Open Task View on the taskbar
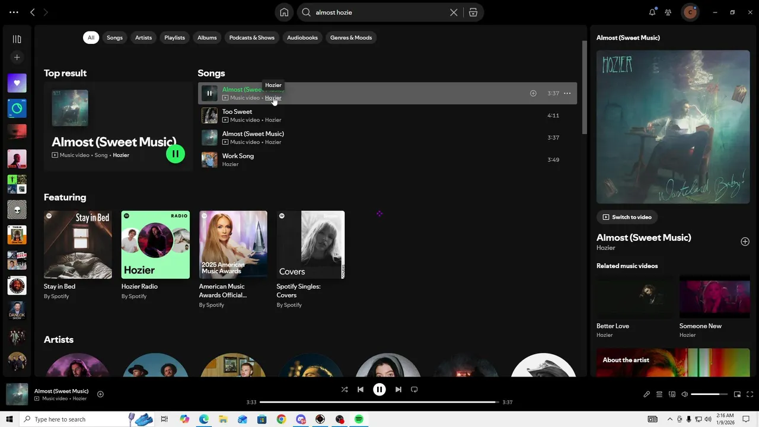This screenshot has height=427, width=759. 164,419
